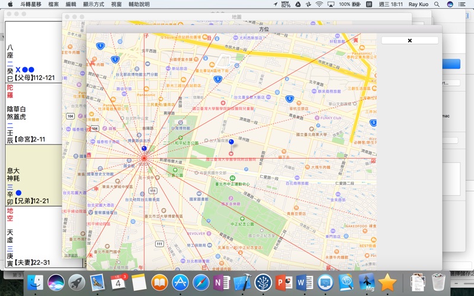This screenshot has width=474, height=296.
Task: Launch Siri from the Dock
Action: point(56,282)
